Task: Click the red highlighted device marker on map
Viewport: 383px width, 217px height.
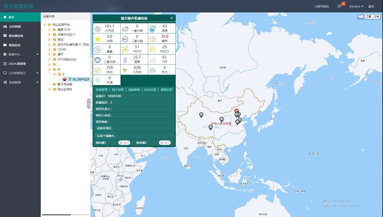Action: click(x=236, y=111)
